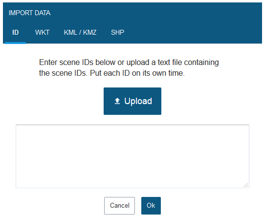The width and height of the screenshot is (264, 216).
Task: Click the top-left corner of scene ID box
Action: (16, 125)
